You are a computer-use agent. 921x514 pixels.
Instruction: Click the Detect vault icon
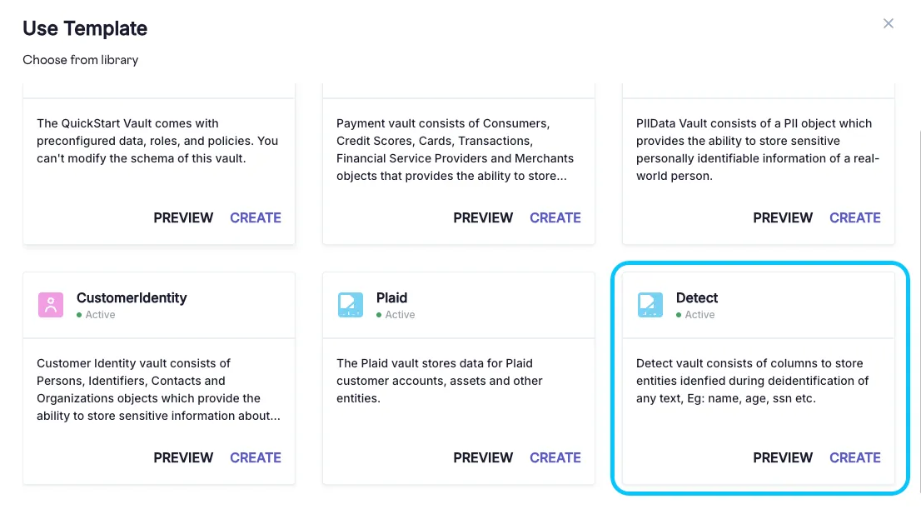tap(650, 304)
